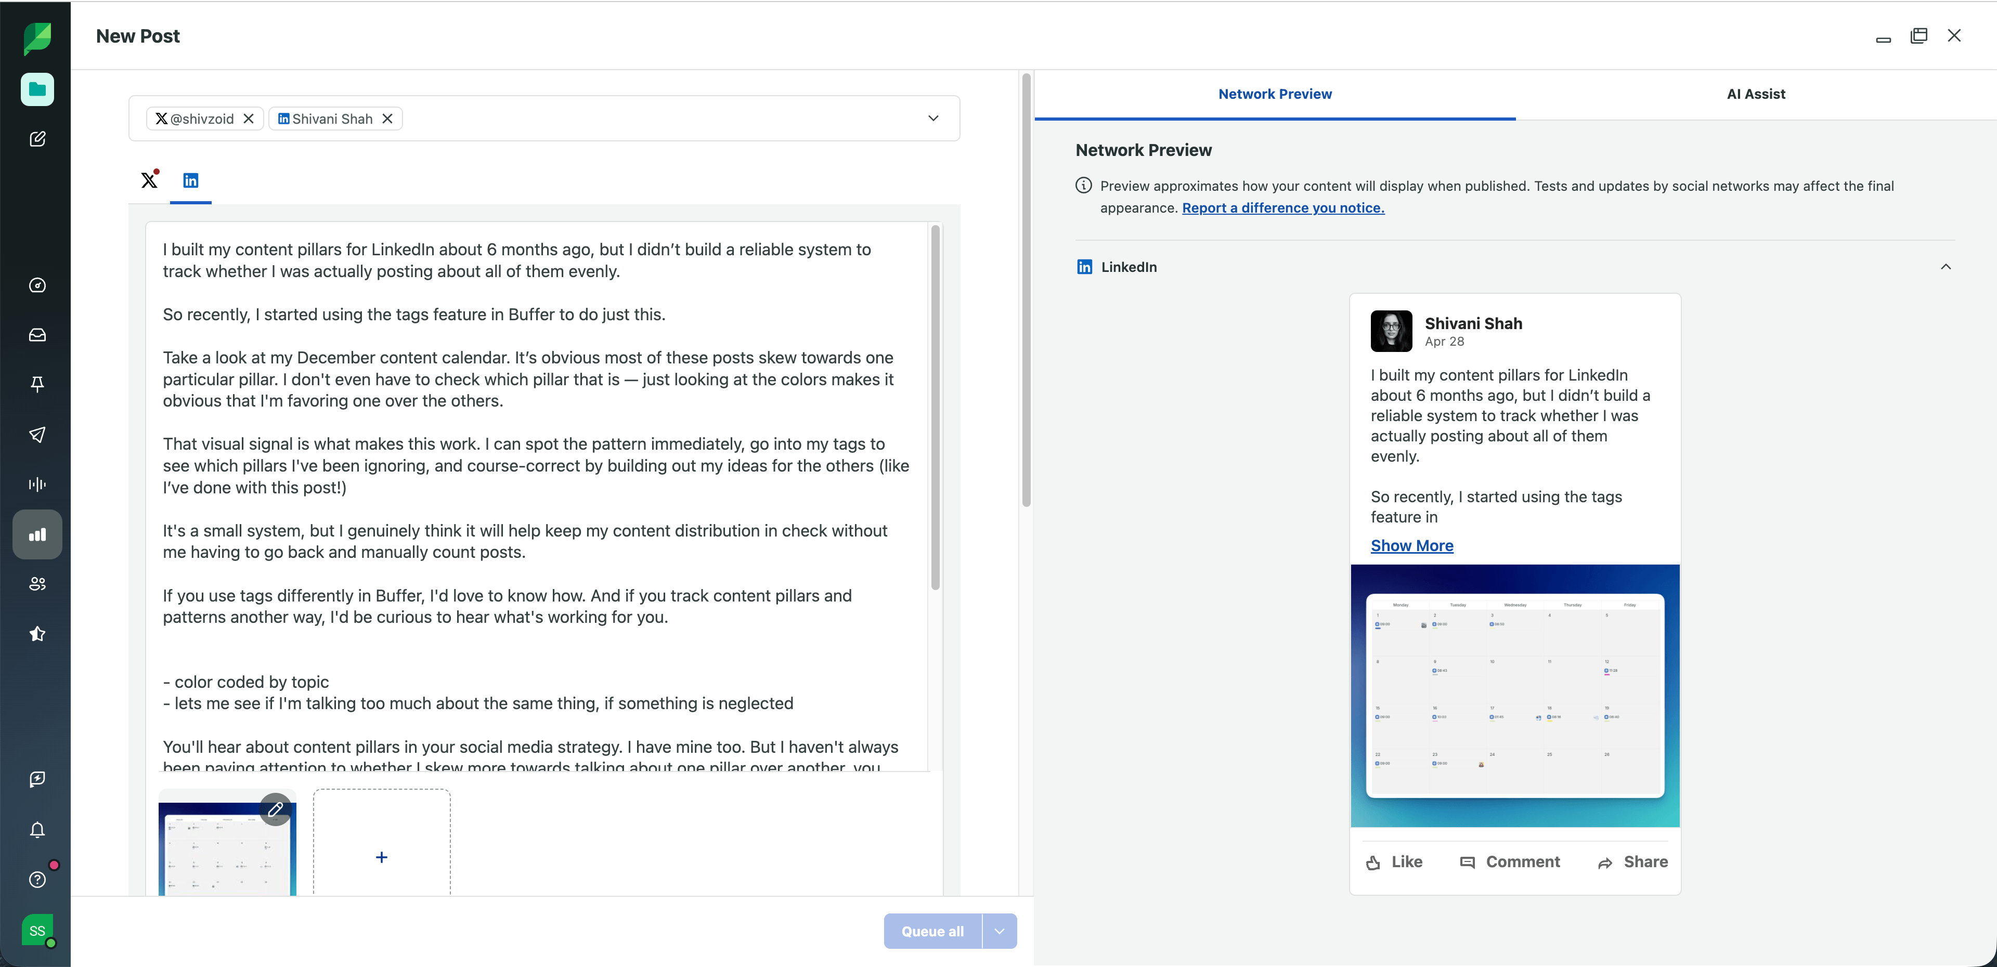The height and width of the screenshot is (967, 1997).
Task: Minimize the New Post window
Action: pos(1883,39)
